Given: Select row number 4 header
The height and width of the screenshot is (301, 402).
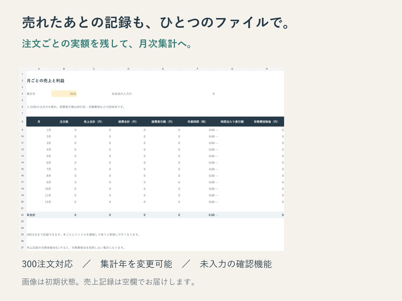Looking at the screenshot, I should pos(22,94).
